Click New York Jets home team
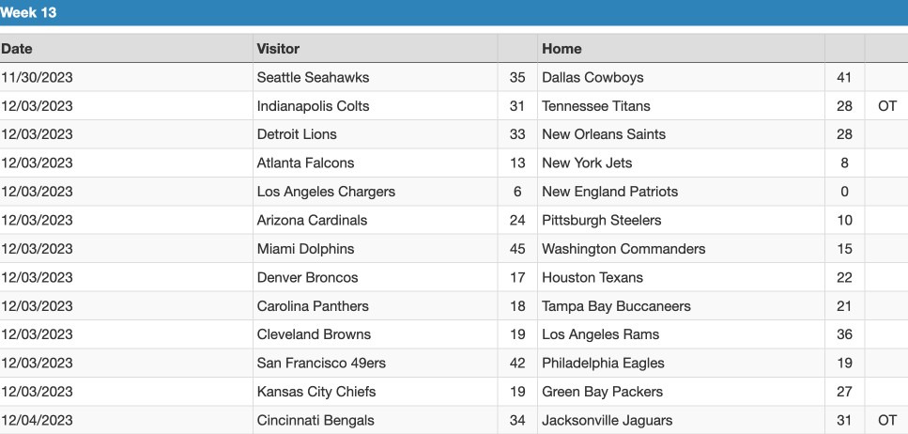The image size is (908, 434). (587, 163)
